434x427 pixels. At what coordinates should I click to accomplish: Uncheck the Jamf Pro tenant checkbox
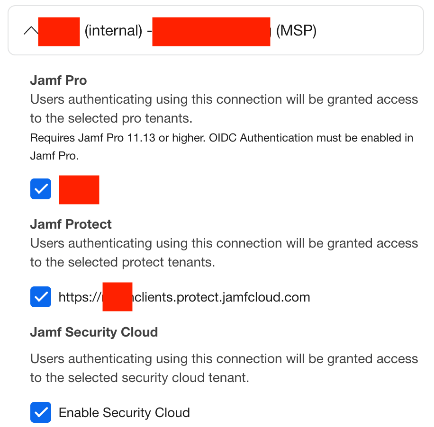41,189
